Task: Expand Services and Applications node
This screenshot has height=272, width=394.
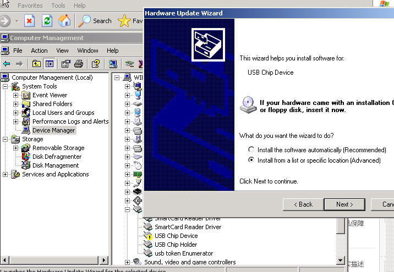Action: (5, 174)
